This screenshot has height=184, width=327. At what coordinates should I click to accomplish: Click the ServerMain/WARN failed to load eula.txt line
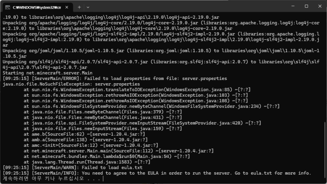click(x=73, y=168)
